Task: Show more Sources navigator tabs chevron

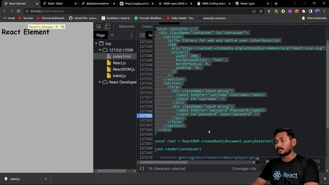Action: [112, 35]
